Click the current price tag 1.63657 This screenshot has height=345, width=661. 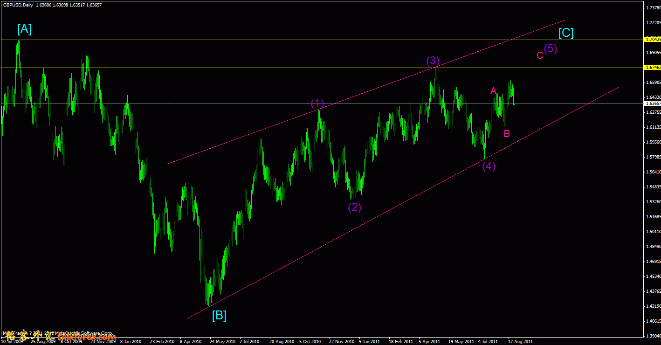pyautogui.click(x=653, y=103)
